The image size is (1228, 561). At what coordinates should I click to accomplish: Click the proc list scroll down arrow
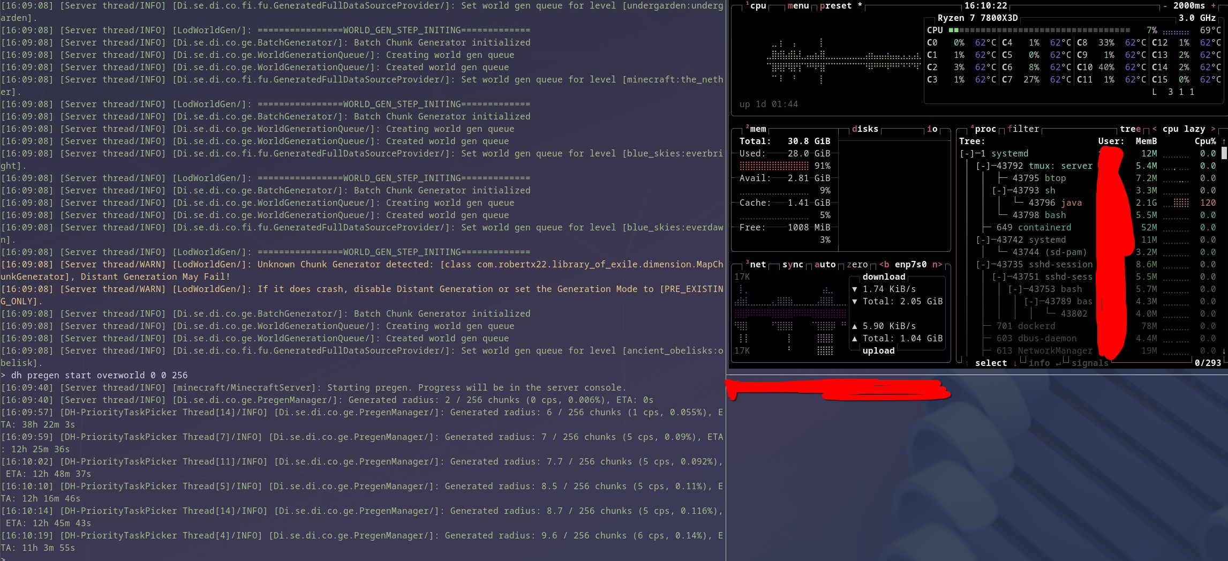[1224, 350]
